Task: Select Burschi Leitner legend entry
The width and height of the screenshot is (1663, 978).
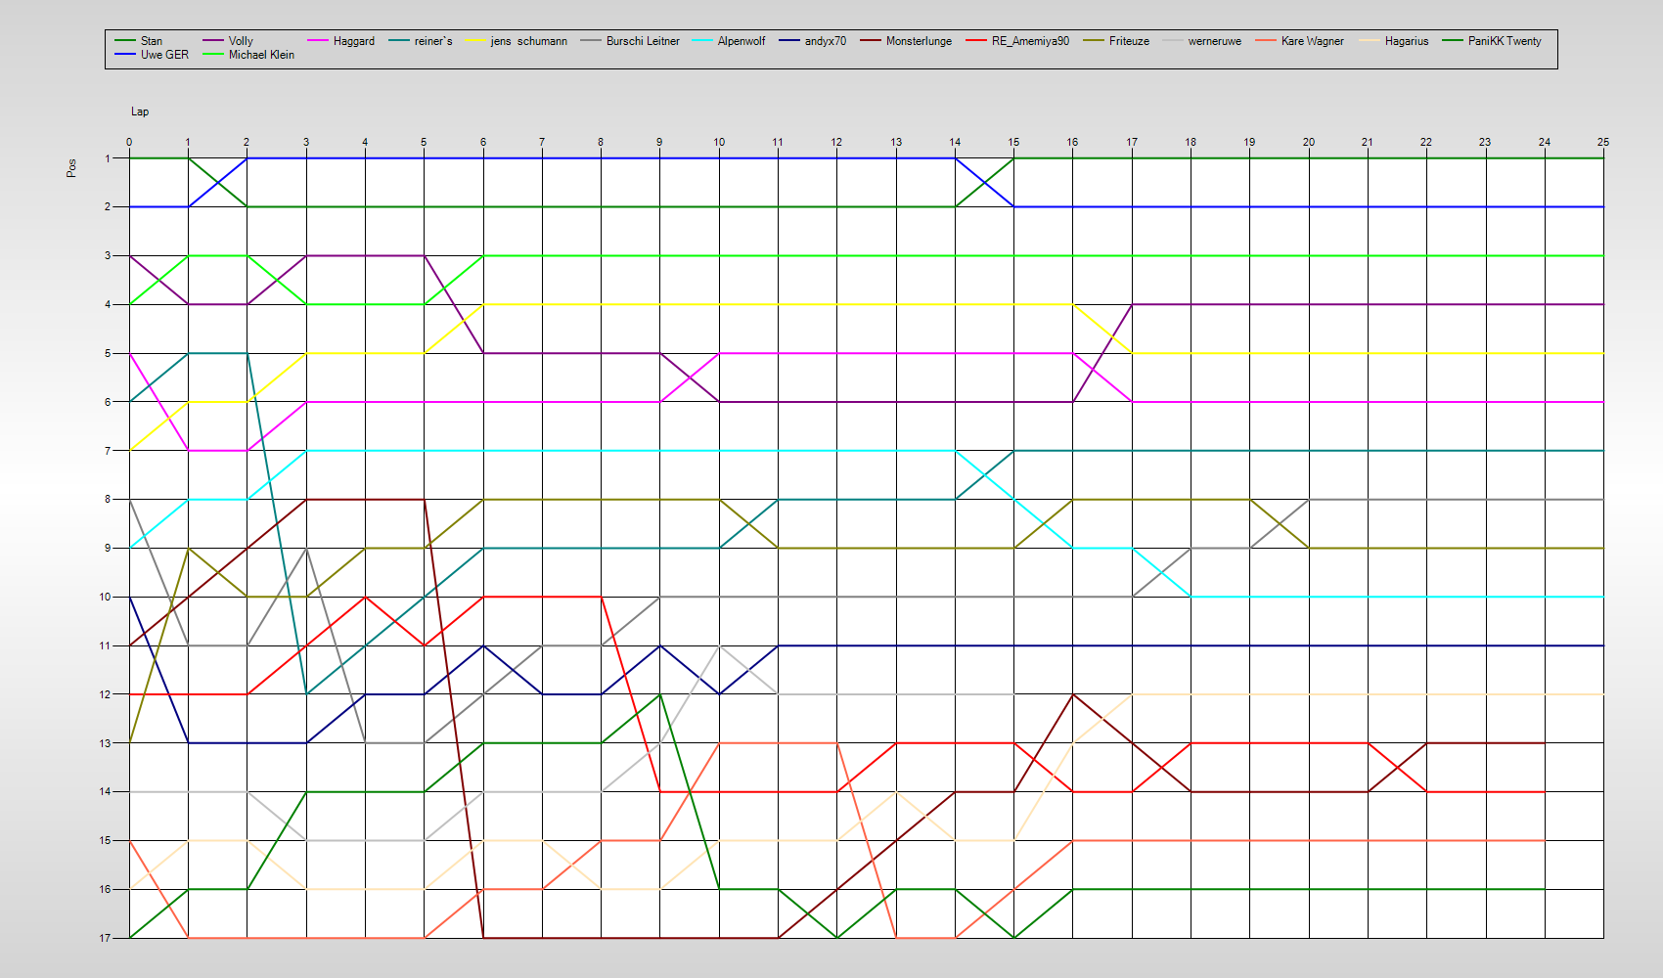Action: pyautogui.click(x=642, y=41)
